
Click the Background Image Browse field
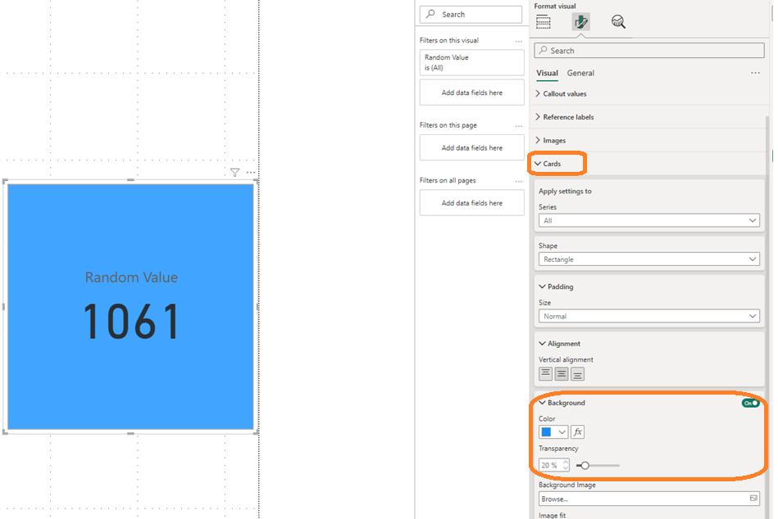[x=649, y=499]
